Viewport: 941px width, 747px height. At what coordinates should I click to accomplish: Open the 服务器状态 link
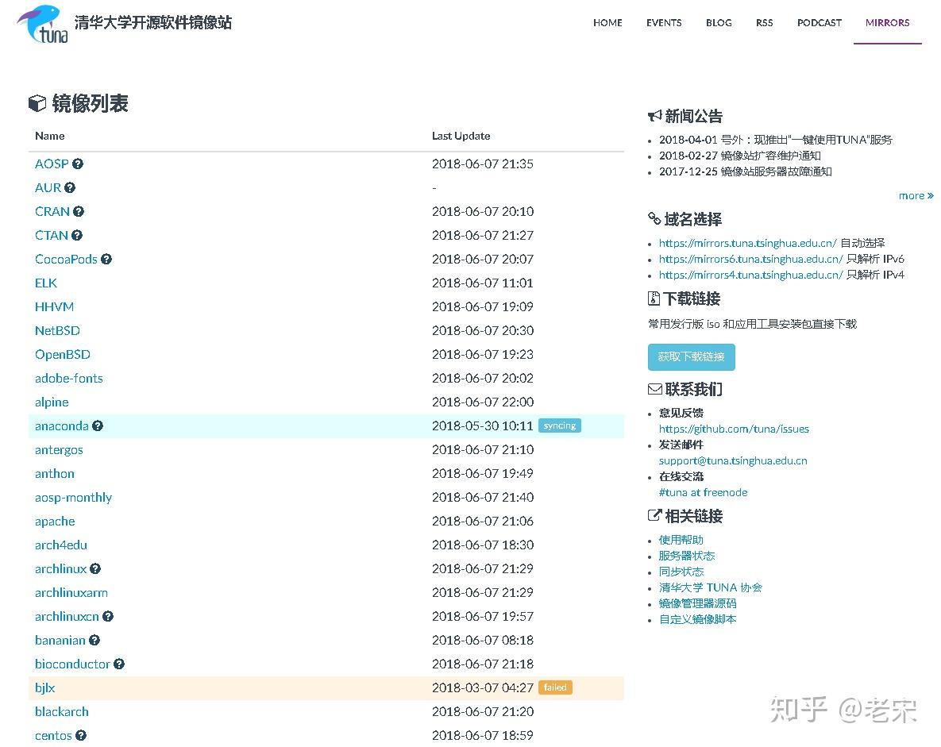[x=687, y=556]
